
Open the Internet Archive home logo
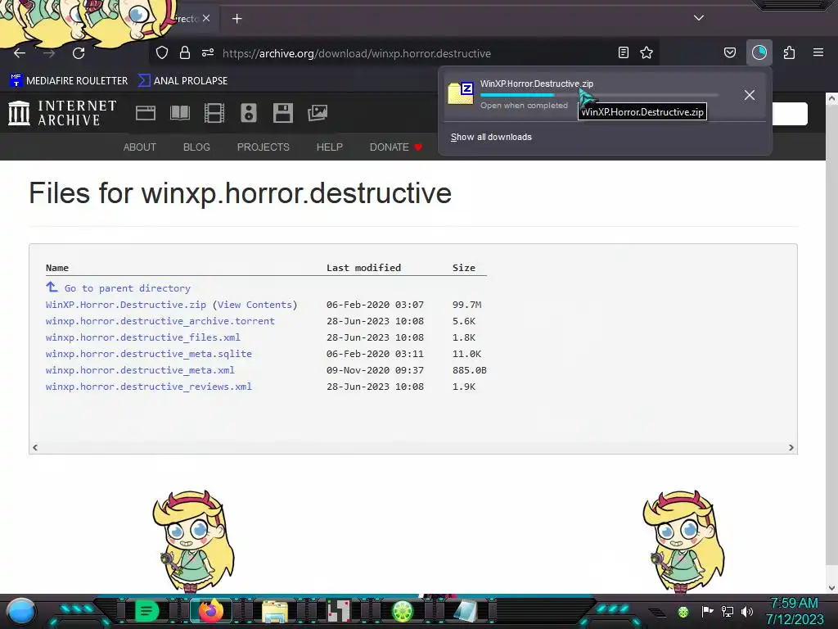[62, 113]
